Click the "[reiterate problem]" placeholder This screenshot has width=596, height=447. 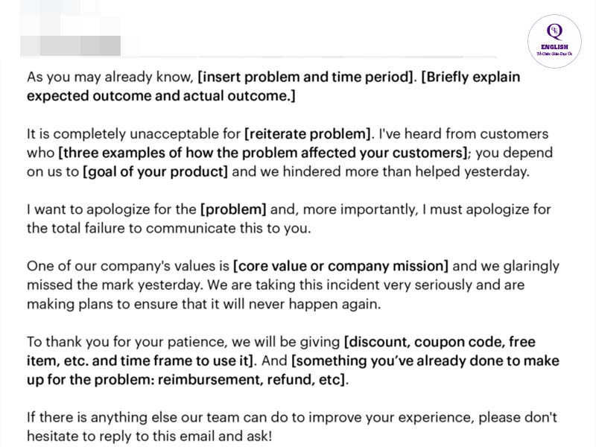(x=308, y=134)
